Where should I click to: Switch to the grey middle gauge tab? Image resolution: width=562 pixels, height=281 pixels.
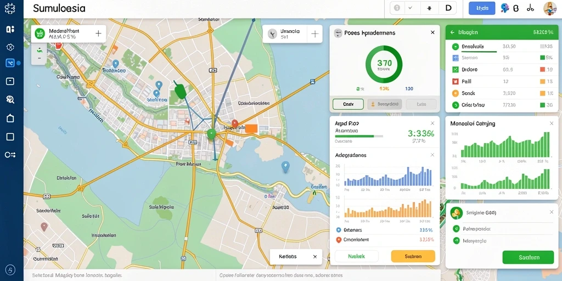(x=385, y=104)
